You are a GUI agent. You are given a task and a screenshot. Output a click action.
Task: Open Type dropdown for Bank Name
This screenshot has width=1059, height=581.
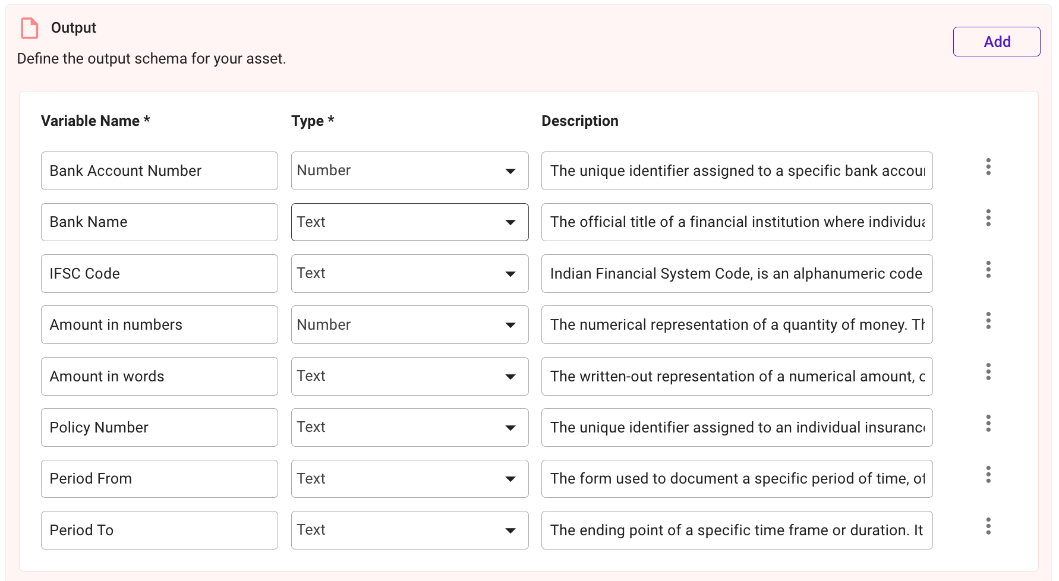(x=409, y=222)
